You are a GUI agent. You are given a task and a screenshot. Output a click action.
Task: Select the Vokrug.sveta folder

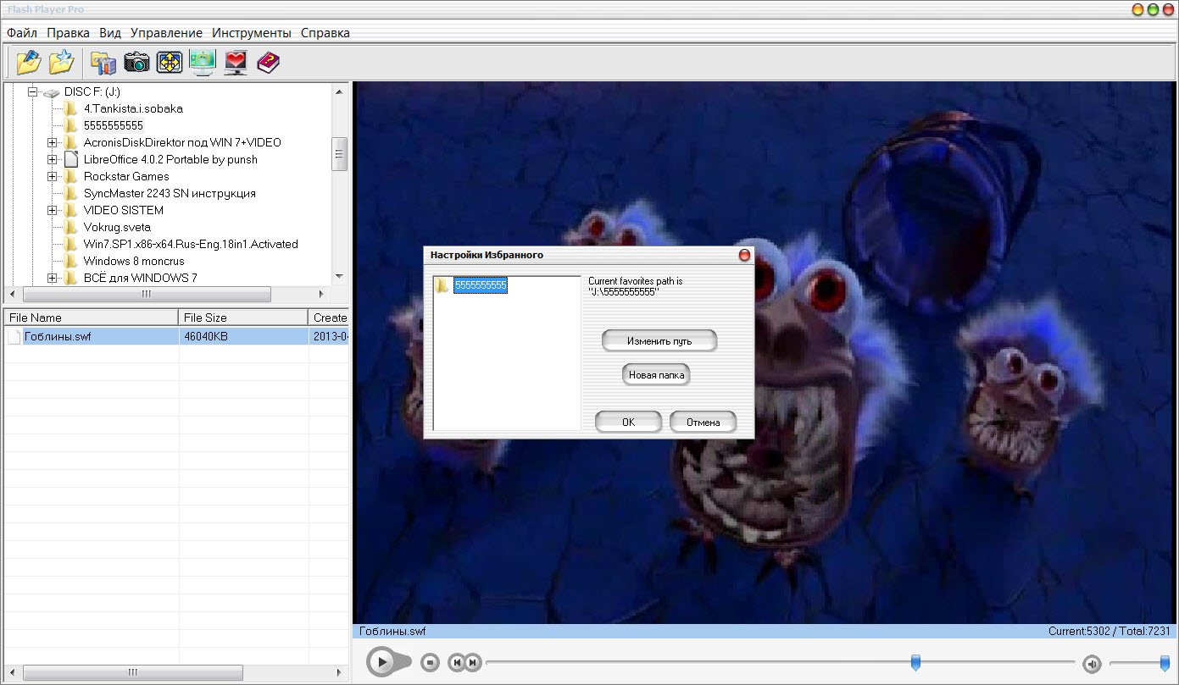click(117, 227)
